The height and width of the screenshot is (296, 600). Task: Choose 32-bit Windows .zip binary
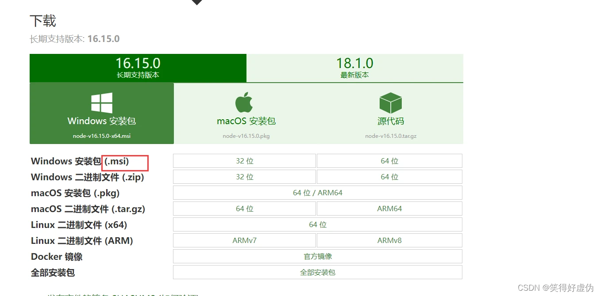pyautogui.click(x=244, y=177)
